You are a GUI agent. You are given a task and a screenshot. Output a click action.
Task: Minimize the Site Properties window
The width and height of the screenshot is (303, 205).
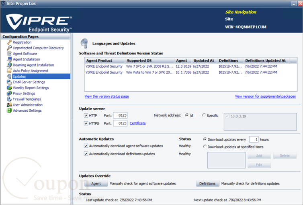click(294, 4)
